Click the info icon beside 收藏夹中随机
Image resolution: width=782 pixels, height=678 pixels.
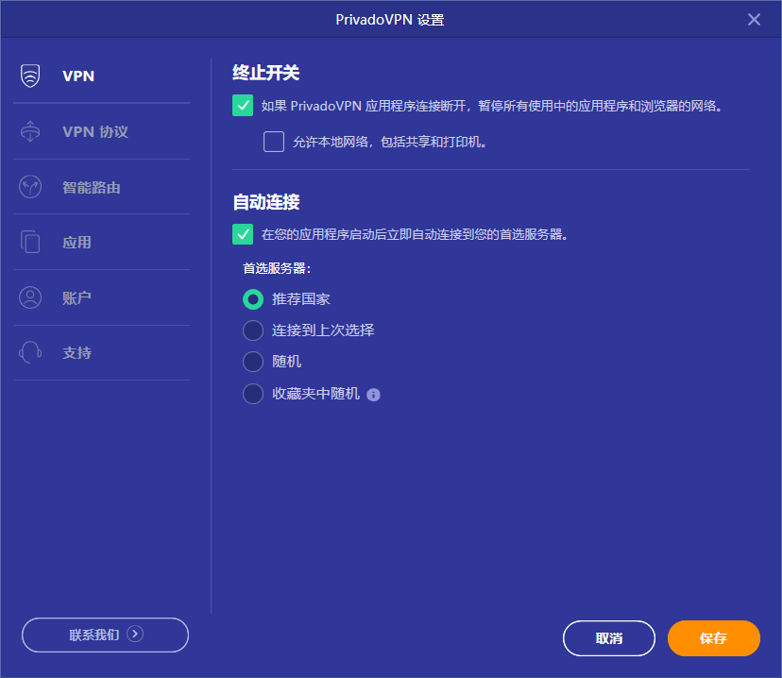(x=374, y=395)
